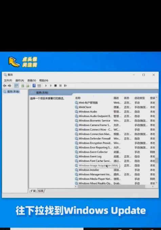Click the gear icon beside WebClient
Image resolution: width=161 pixels, height=230 pixels.
(x=76, y=107)
